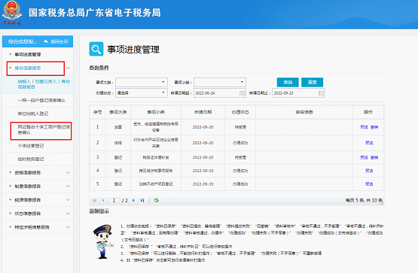This screenshot has height=273, width=418.
Task: Open the 办理状态 dropdown
Action: pos(142,93)
